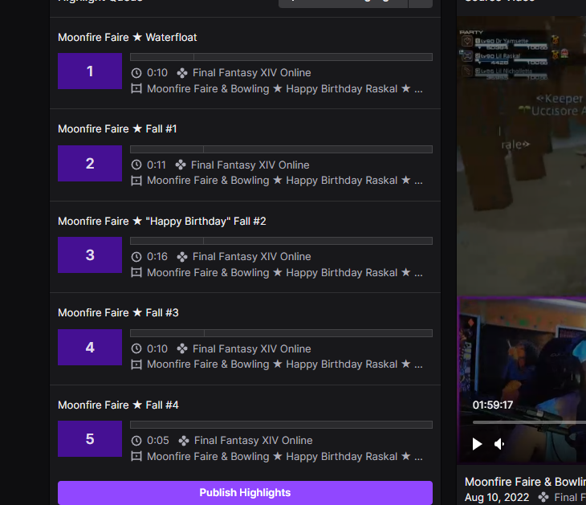This screenshot has width=586, height=505.
Task: Click the title Moonfire Faire ★ Fall #3
Action: 118,313
